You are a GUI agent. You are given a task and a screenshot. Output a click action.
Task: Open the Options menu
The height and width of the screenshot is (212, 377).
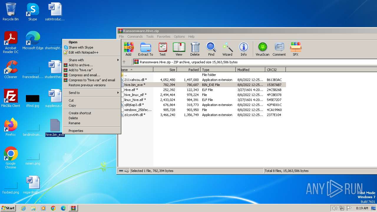pos(179,37)
